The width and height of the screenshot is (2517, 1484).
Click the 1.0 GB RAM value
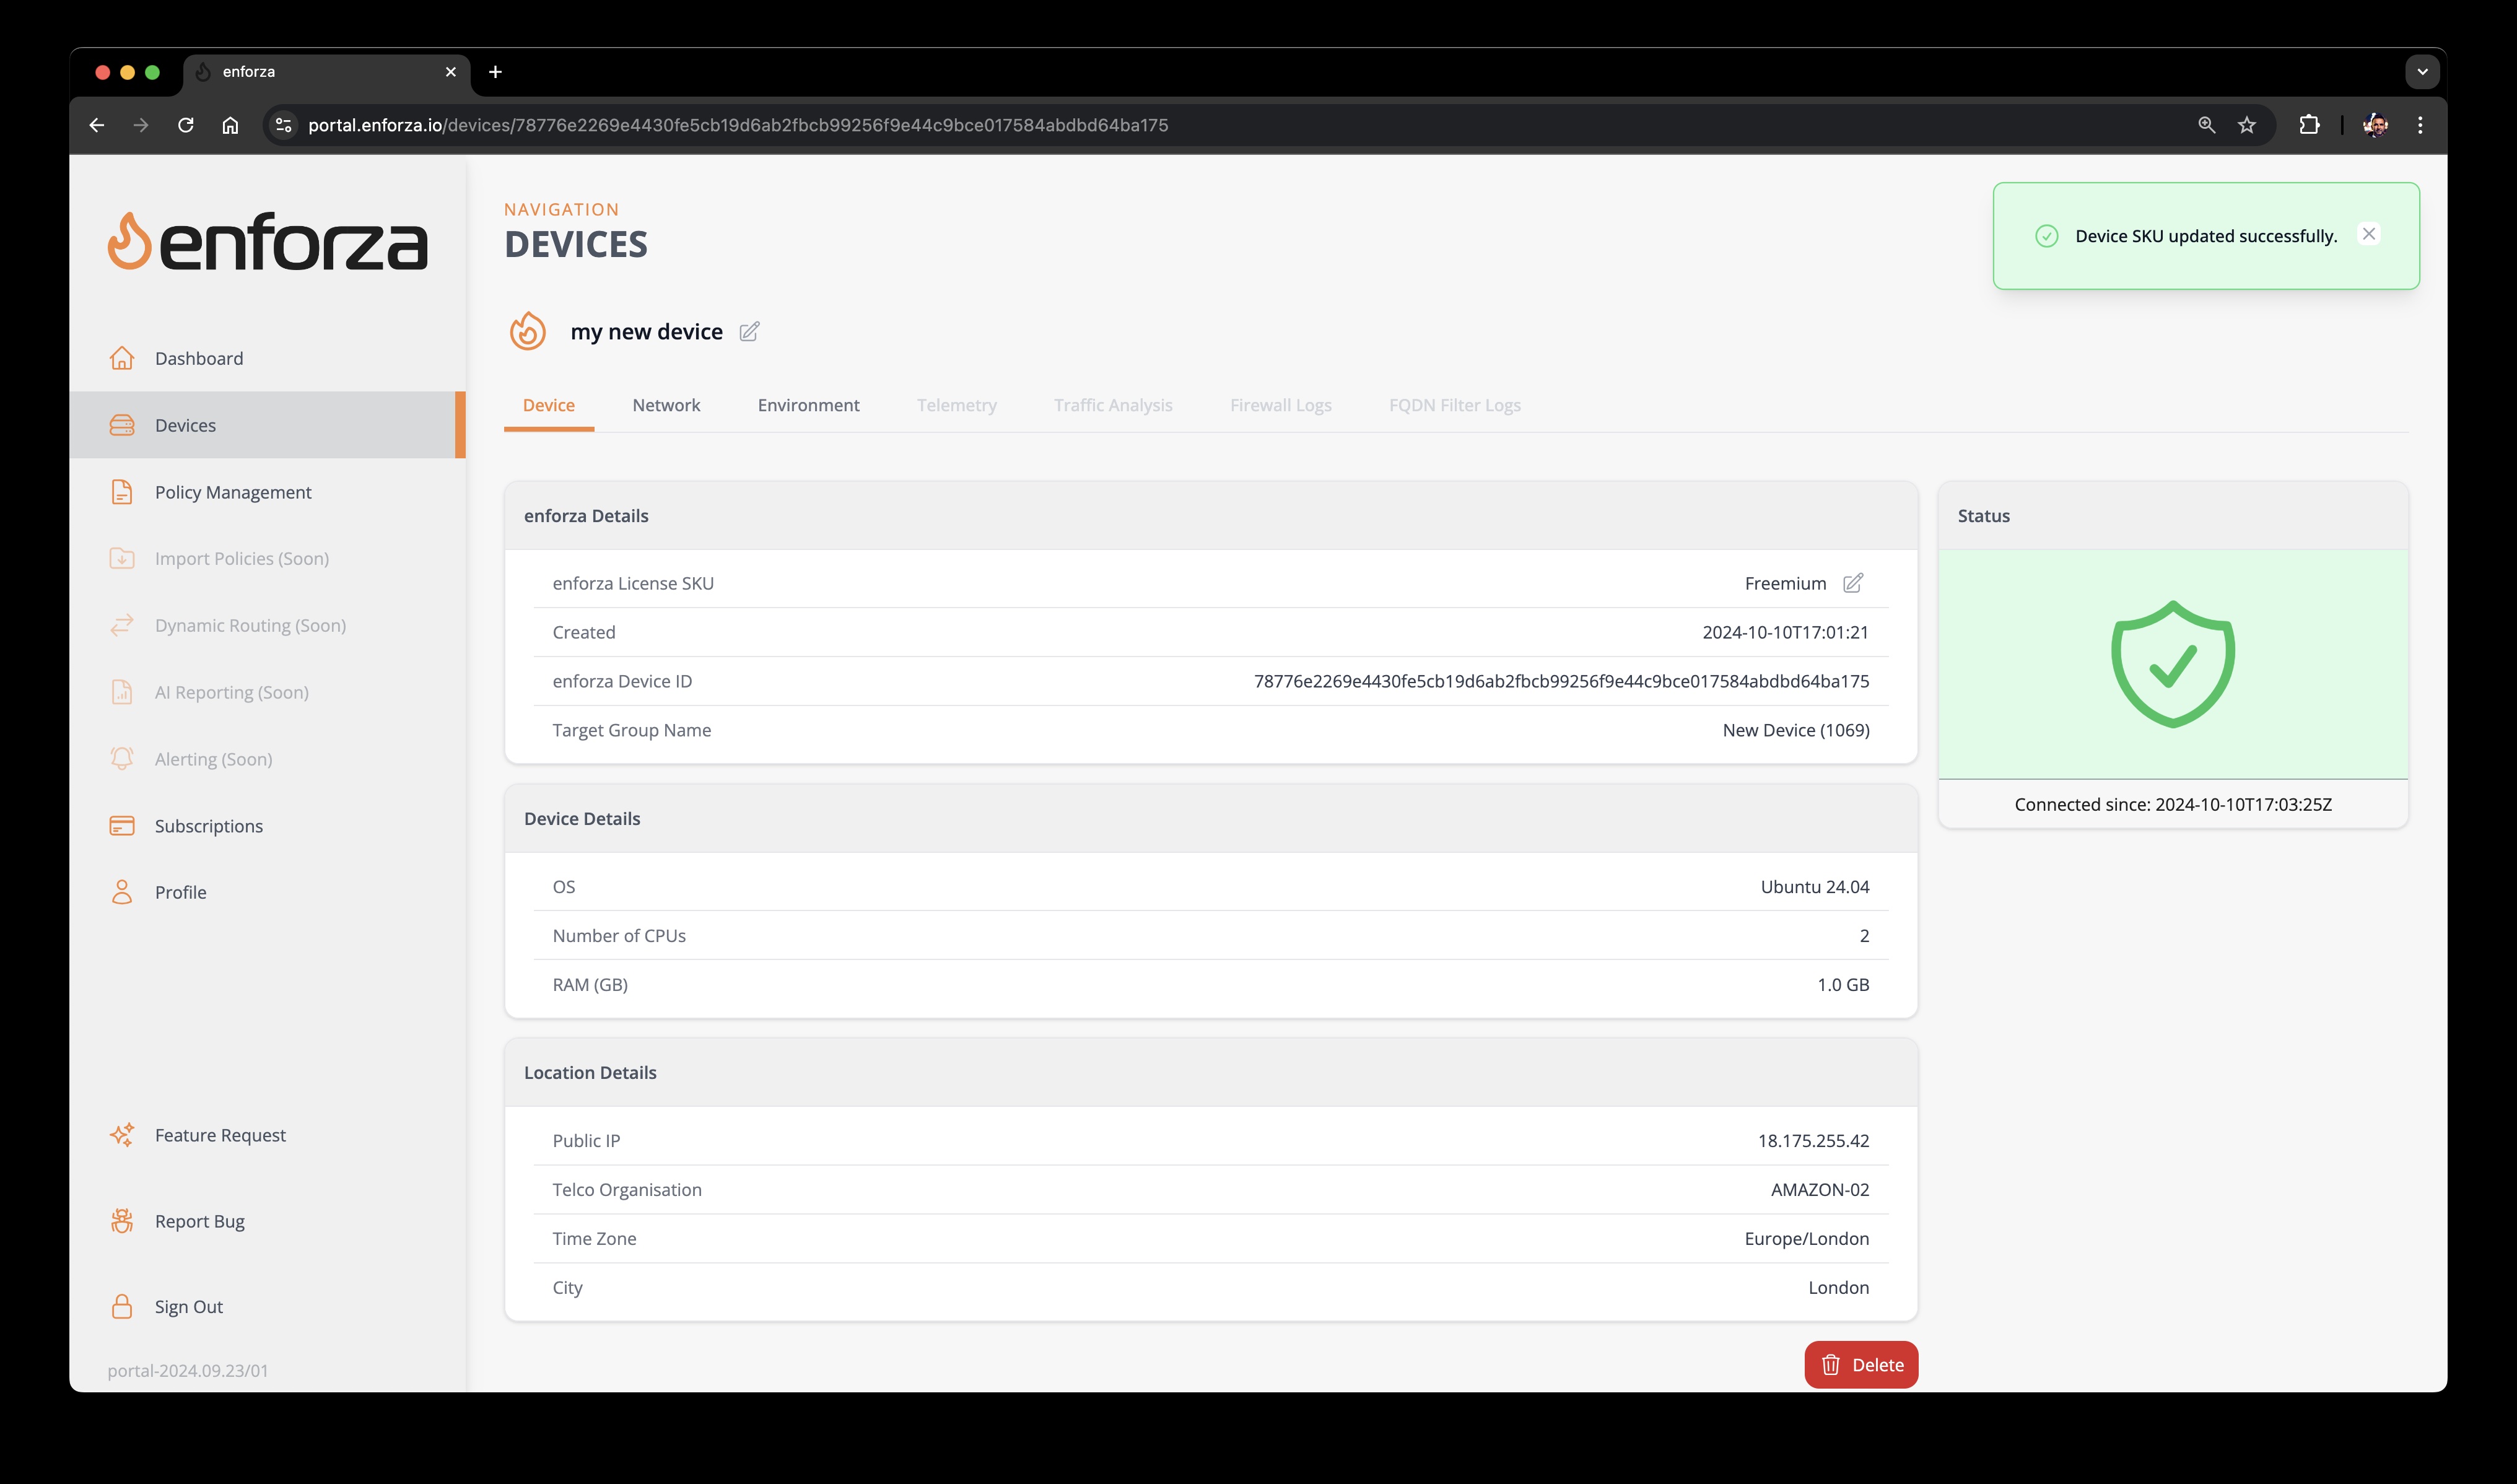pos(1843,985)
